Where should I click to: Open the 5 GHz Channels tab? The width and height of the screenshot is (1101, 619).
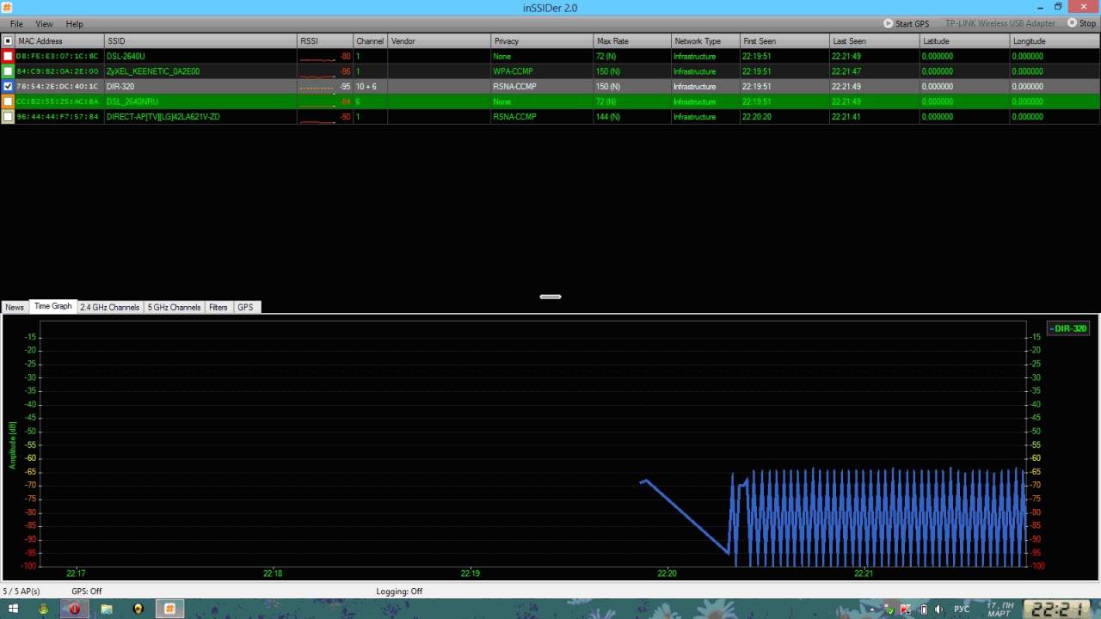[x=174, y=307]
